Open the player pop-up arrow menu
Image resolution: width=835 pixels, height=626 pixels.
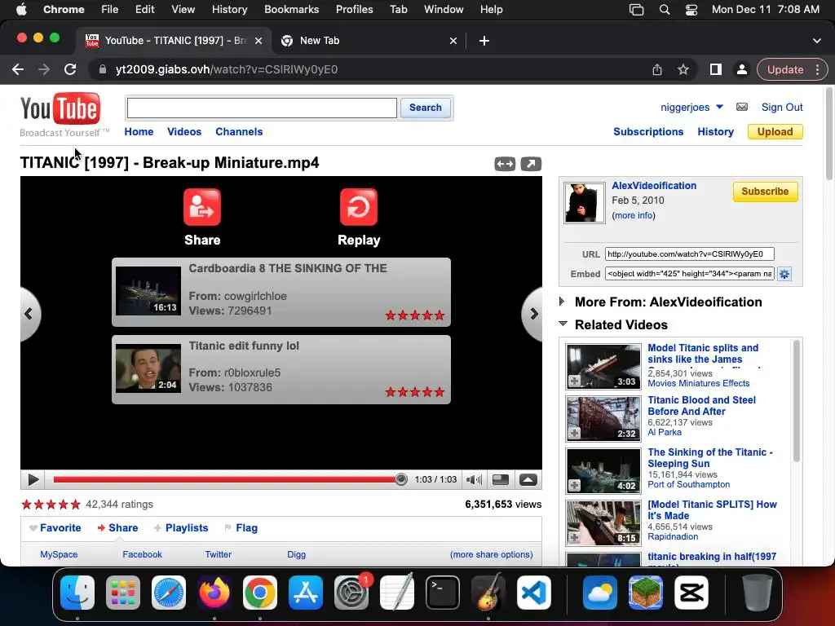point(528,479)
